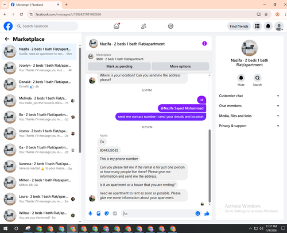Click the conversation list scrollbar
This screenshot has width=287, height=233.
[80, 100]
